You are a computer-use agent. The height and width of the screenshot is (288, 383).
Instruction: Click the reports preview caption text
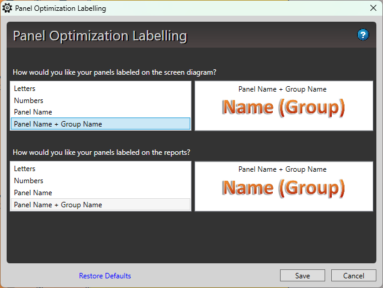[x=282, y=169]
